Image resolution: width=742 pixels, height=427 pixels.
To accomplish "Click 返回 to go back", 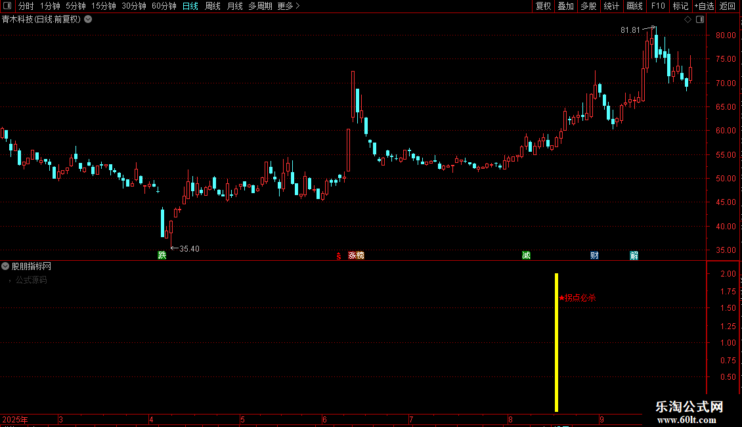I will coord(728,6).
